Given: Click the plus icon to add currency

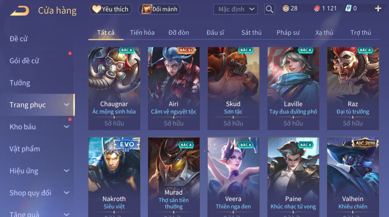Looking at the screenshot, I should coord(378,9).
